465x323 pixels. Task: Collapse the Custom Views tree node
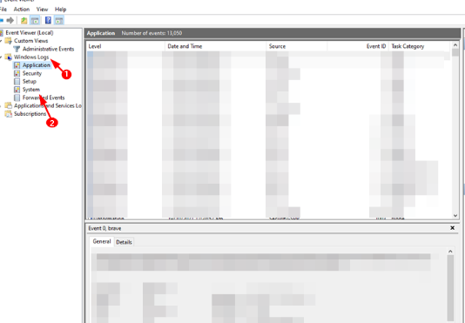pos(1,41)
